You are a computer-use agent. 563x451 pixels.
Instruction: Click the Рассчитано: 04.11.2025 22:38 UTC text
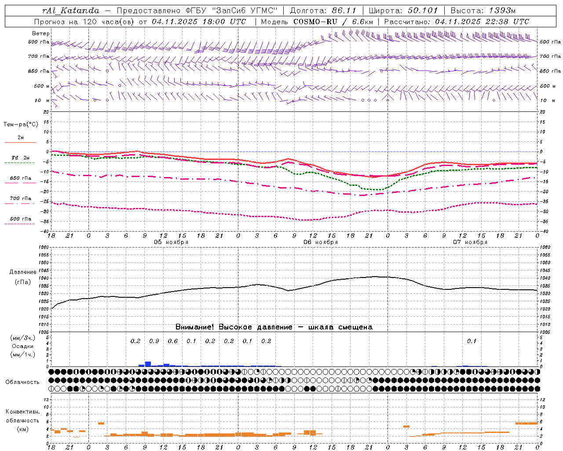click(457, 22)
